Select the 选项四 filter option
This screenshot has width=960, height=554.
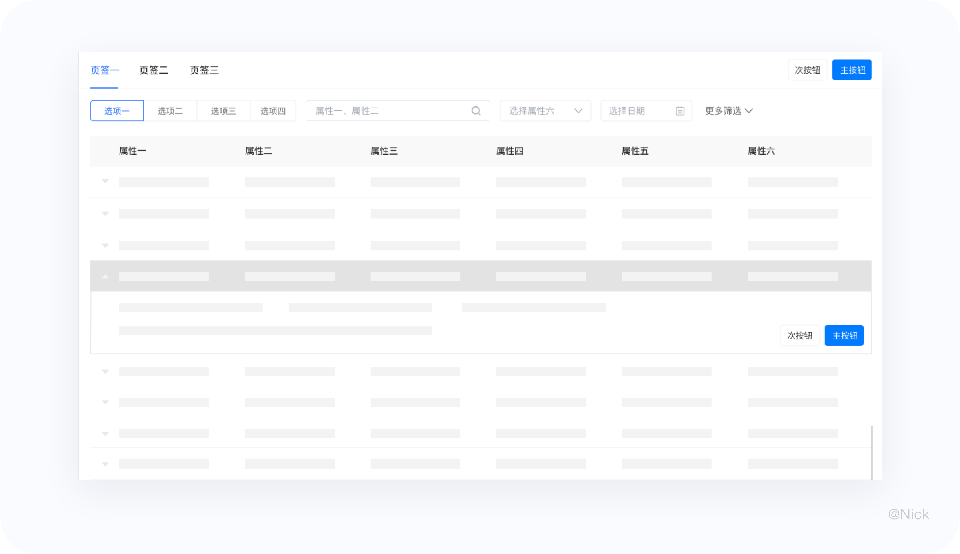pyautogui.click(x=273, y=111)
